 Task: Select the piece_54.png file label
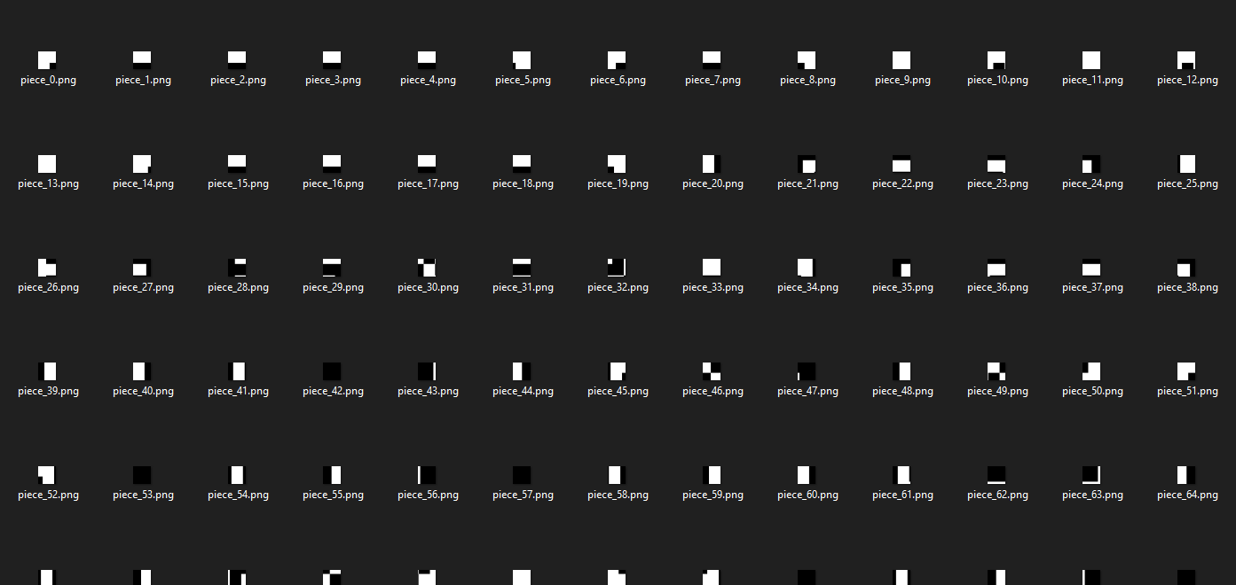(x=238, y=495)
